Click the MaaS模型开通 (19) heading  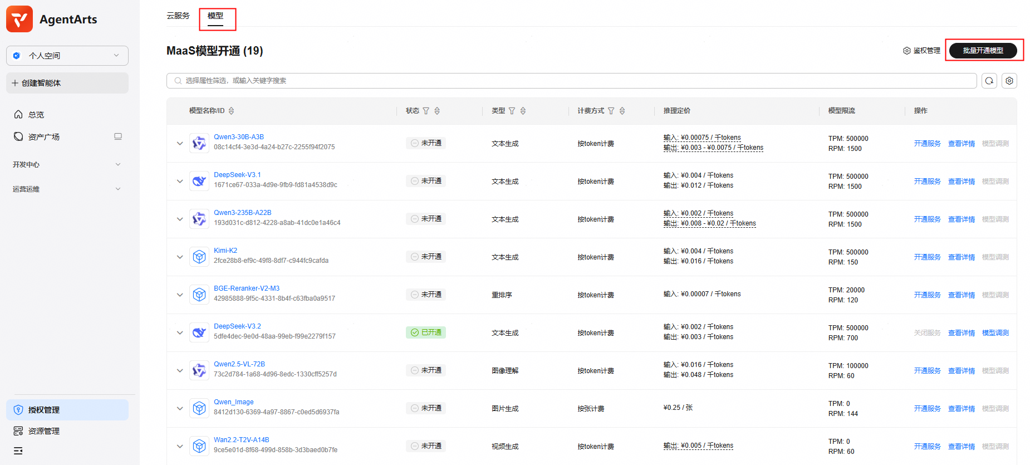tap(215, 51)
